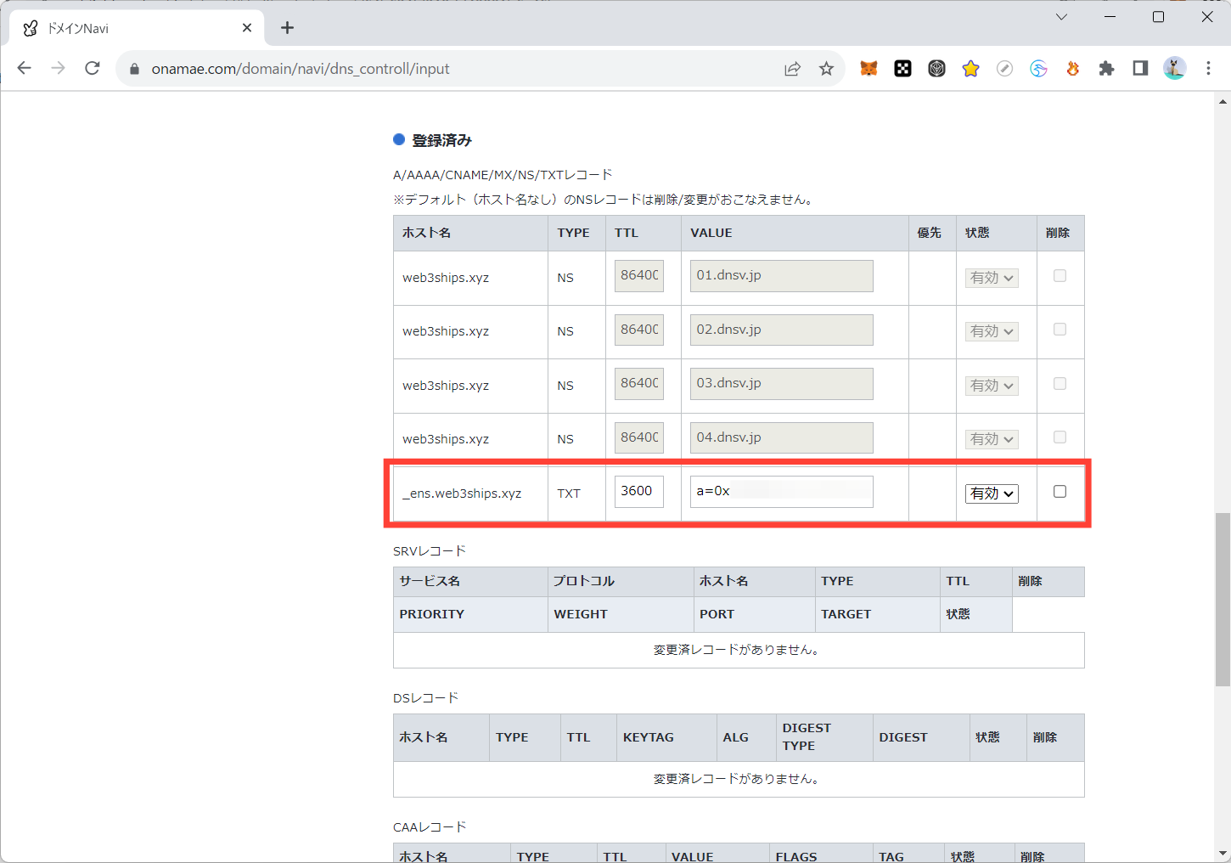The width and height of the screenshot is (1231, 863).
Task: Open the 有効 status dropdown for TXT record
Action: click(992, 494)
